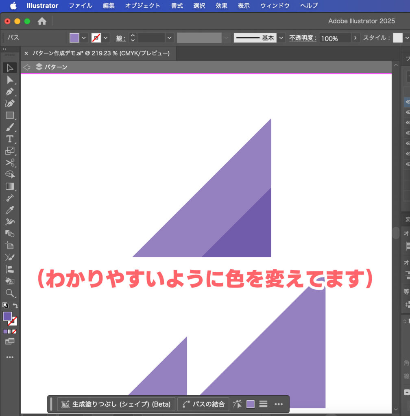Choose the Rectangle tool
The image size is (410, 416).
click(10, 115)
